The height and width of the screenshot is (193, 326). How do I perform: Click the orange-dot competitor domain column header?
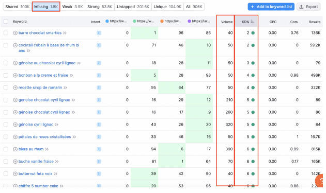(x=171, y=21)
